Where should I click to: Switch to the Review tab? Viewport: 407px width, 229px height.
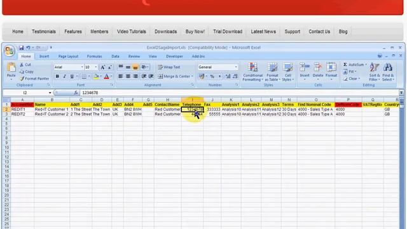click(x=134, y=57)
